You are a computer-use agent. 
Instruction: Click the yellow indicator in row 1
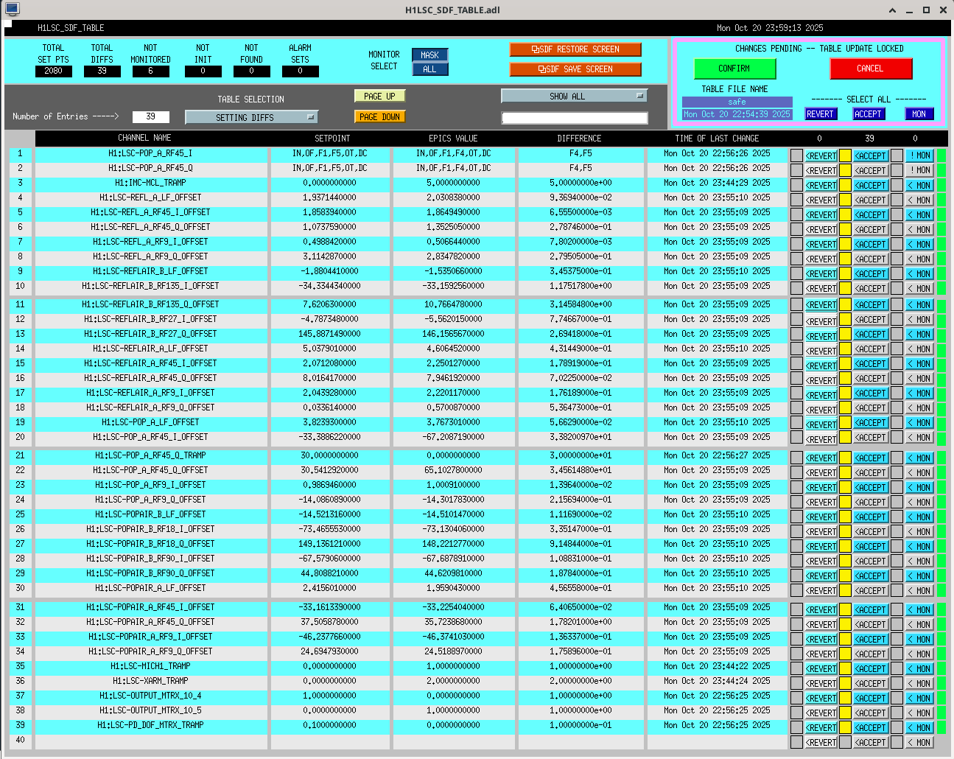845,155
